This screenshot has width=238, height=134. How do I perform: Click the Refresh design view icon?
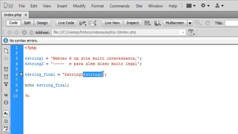(x=208, y=23)
